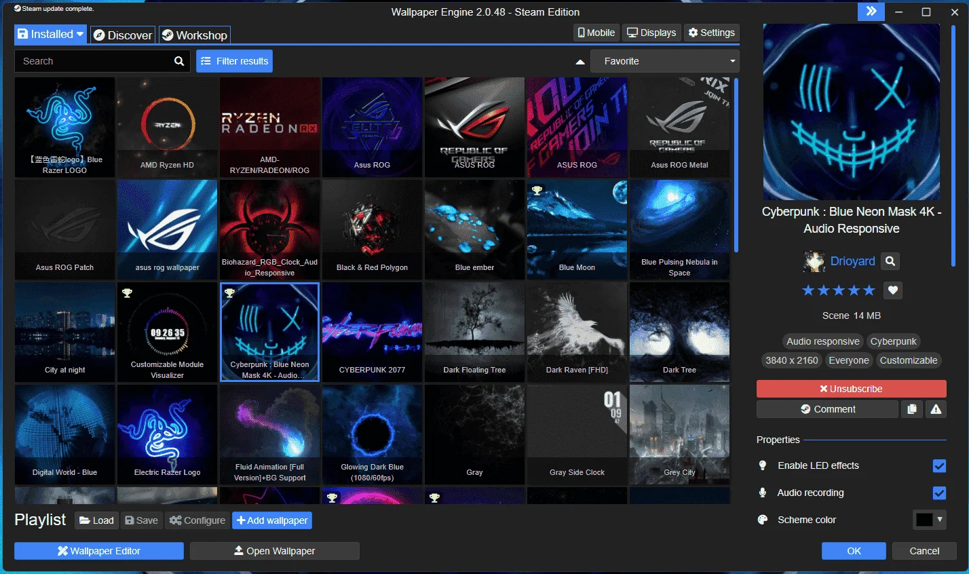Rate the wallpaper three stars
The image size is (969, 574).
pos(839,290)
